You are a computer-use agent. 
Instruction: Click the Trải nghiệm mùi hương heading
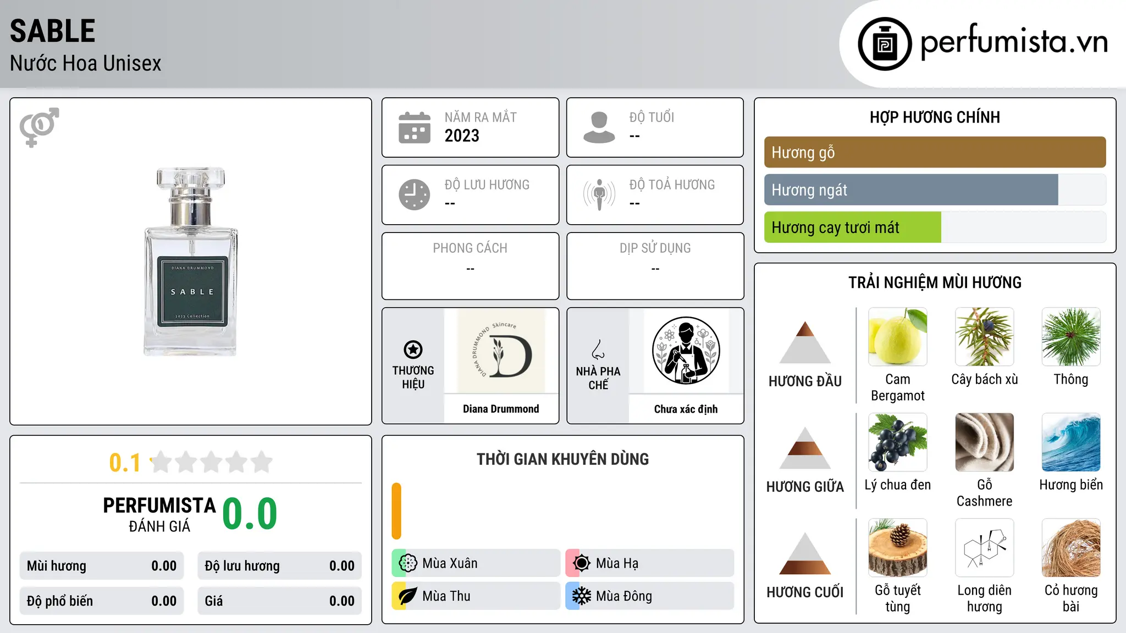[x=935, y=282]
